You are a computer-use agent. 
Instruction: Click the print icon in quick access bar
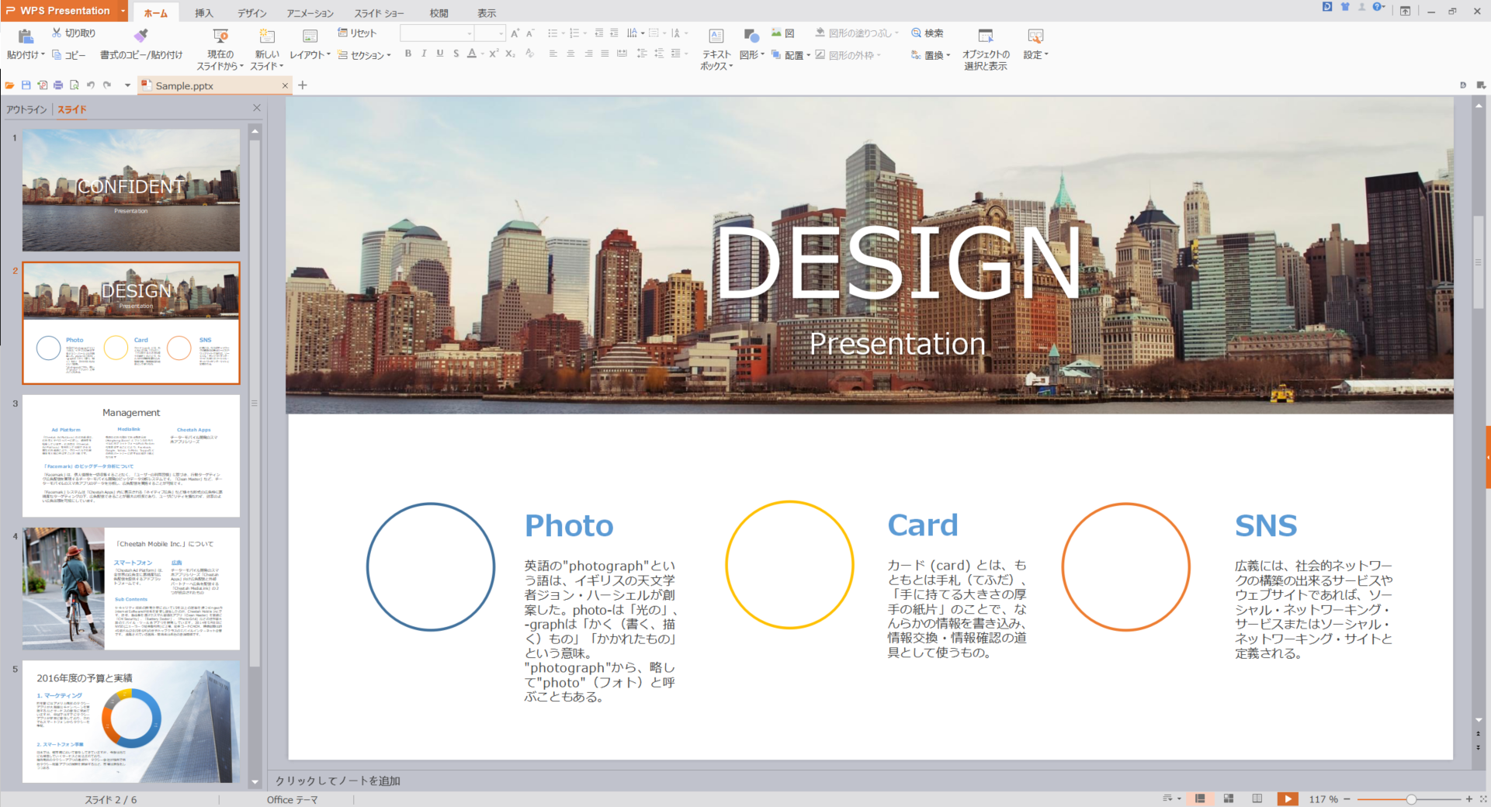[x=58, y=85]
